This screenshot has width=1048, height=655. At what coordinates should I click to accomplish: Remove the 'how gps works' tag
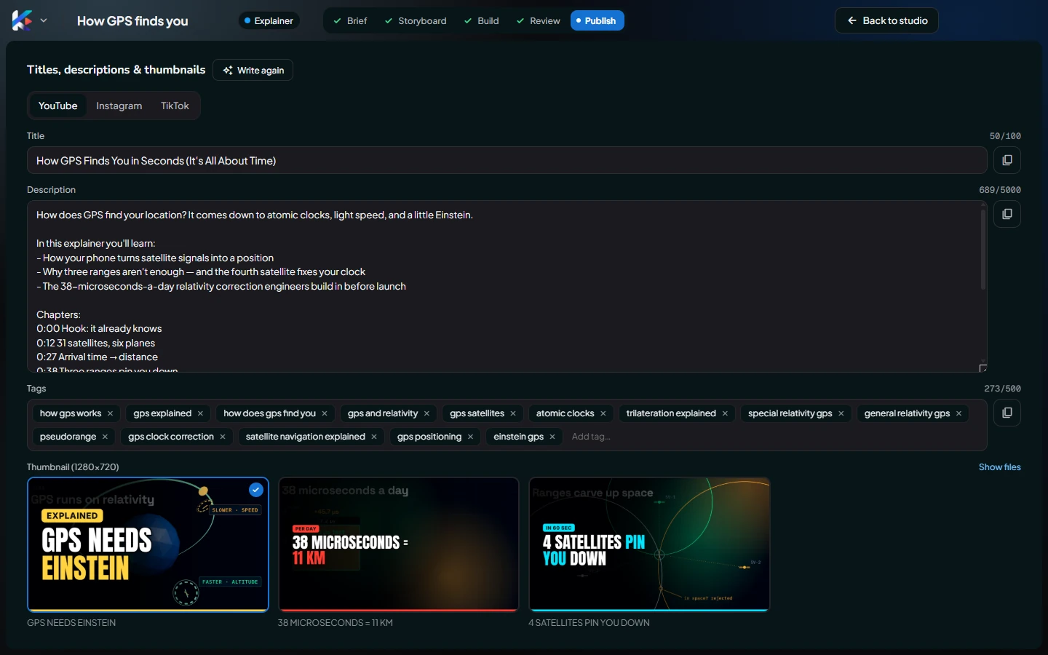111,413
